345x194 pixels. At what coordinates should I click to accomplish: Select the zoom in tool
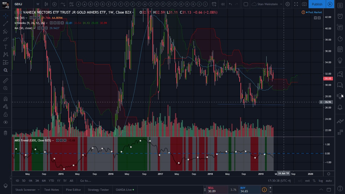tap(5, 88)
